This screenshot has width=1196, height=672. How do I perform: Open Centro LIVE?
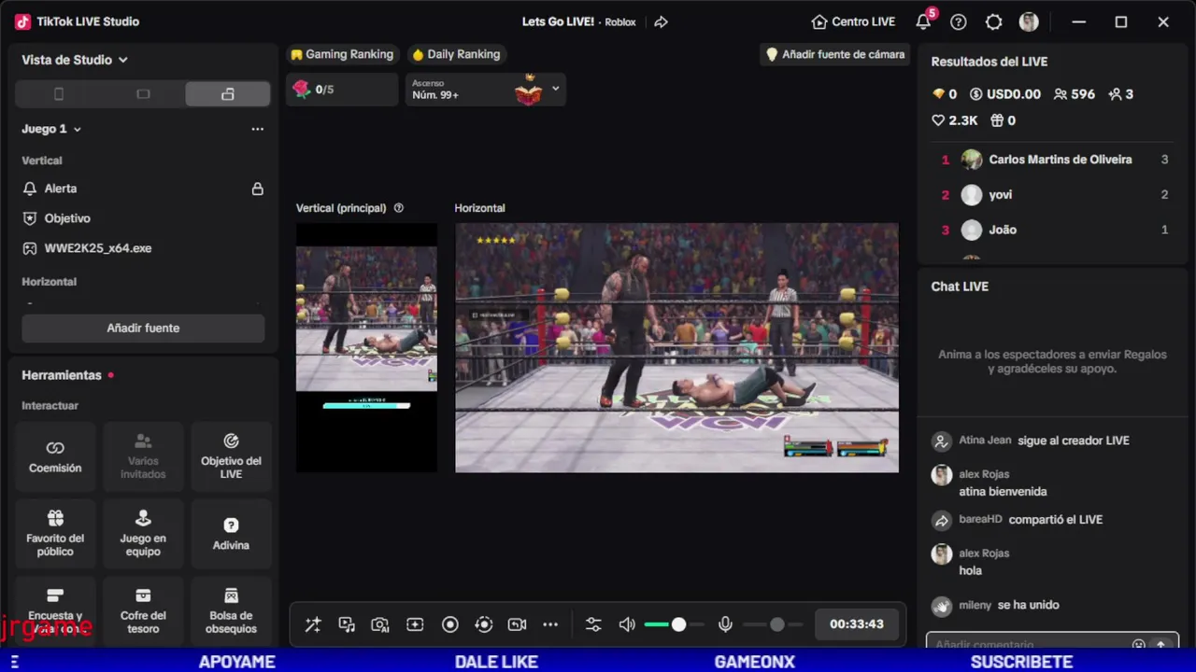(853, 21)
